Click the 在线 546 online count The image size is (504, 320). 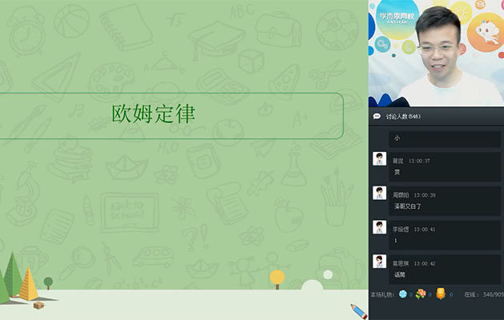coord(484,294)
